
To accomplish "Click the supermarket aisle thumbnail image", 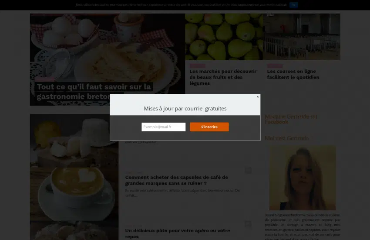I will (x=302, y=37).
